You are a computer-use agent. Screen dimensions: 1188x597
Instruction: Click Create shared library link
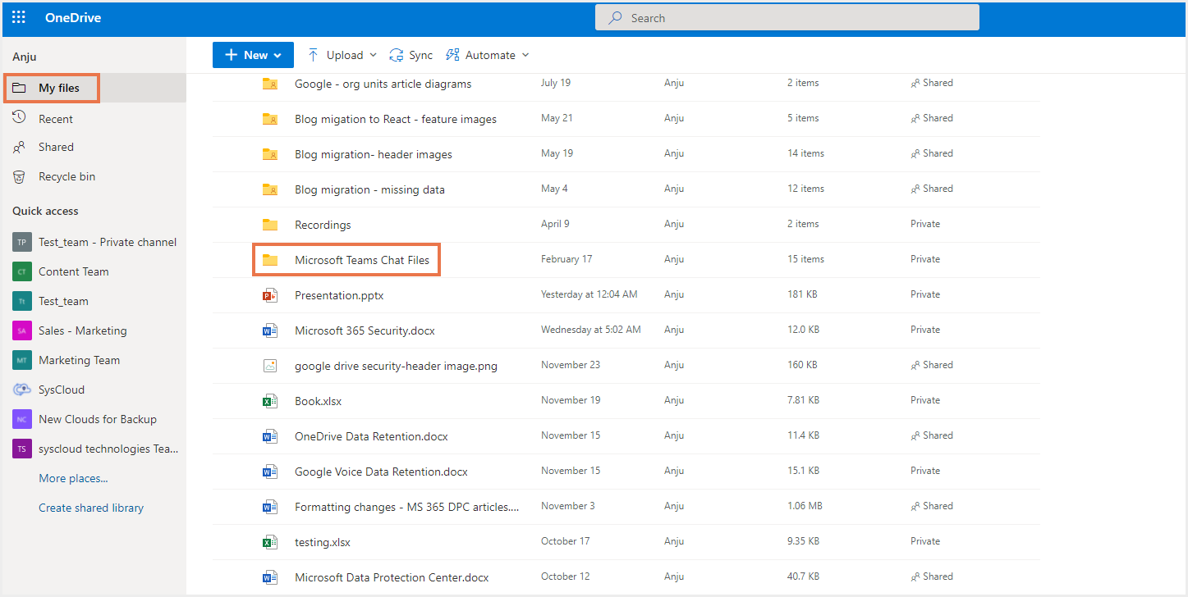(91, 508)
